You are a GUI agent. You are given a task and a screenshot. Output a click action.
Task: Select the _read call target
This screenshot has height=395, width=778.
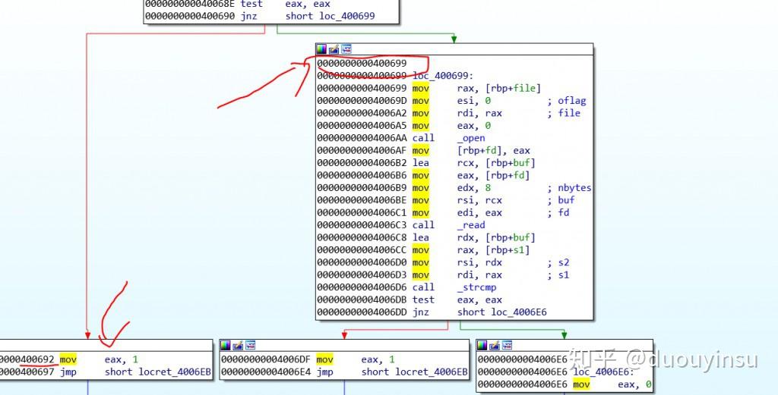click(x=471, y=225)
